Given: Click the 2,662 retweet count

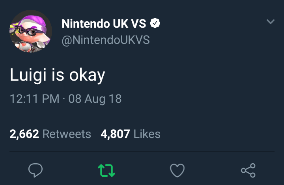Looking at the screenshot, I should coord(24,134).
